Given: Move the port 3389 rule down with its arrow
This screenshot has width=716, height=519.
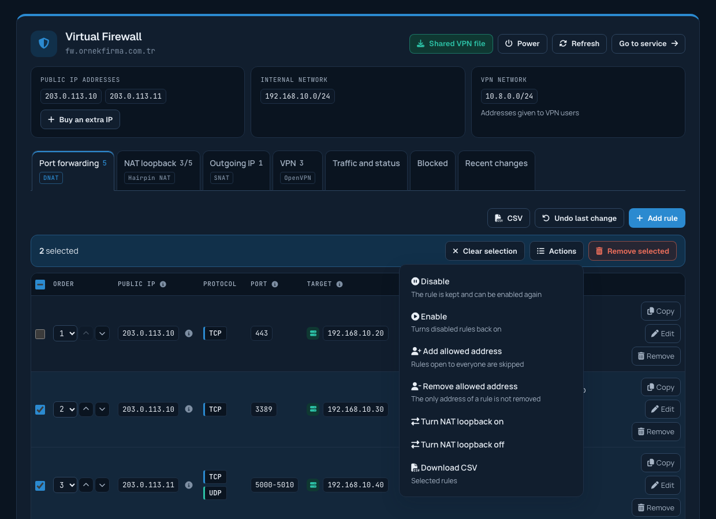Looking at the screenshot, I should click(x=102, y=409).
